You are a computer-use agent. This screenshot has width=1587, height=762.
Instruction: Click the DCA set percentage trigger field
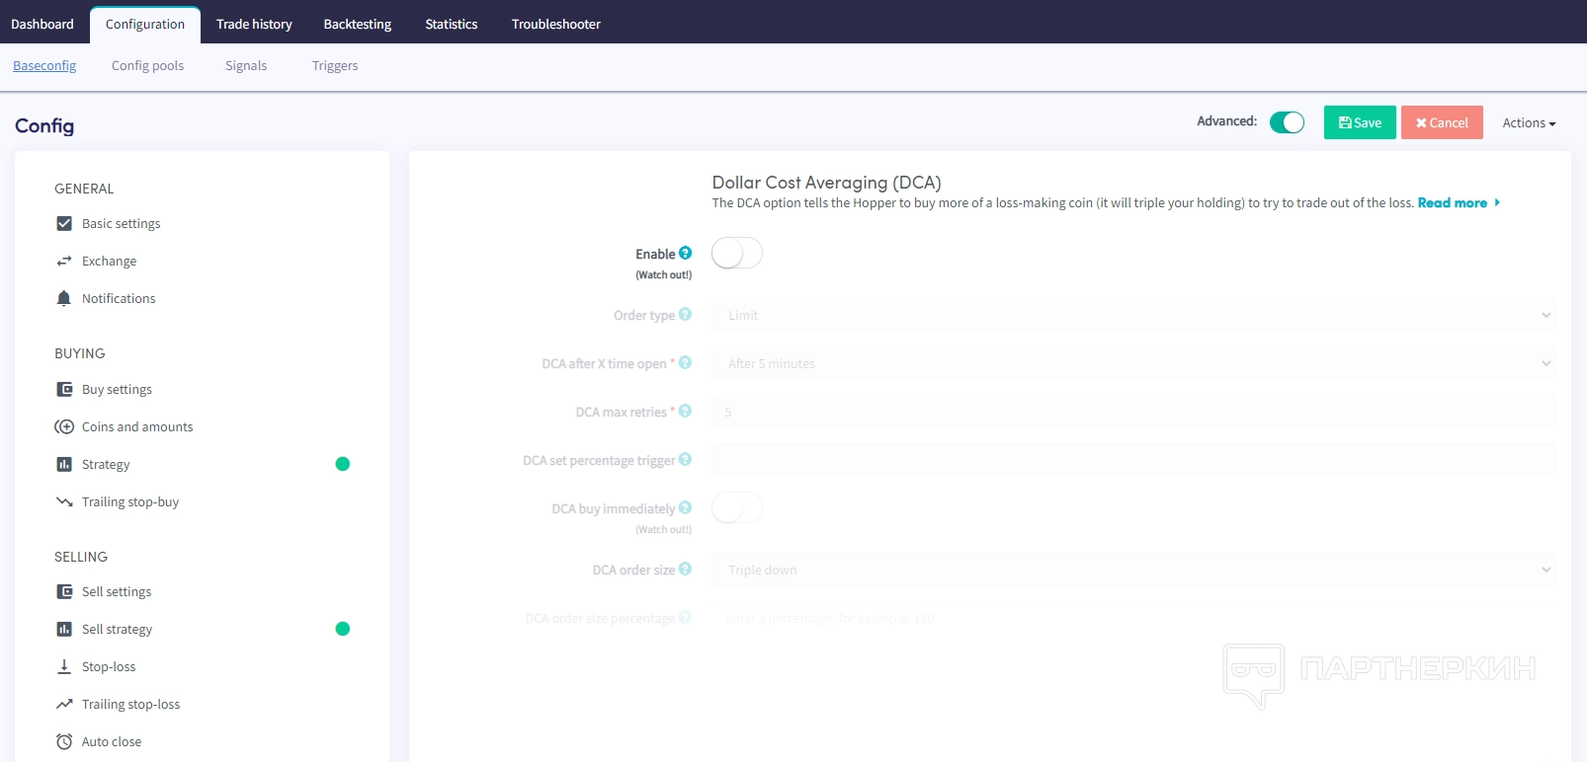pos(1132,461)
